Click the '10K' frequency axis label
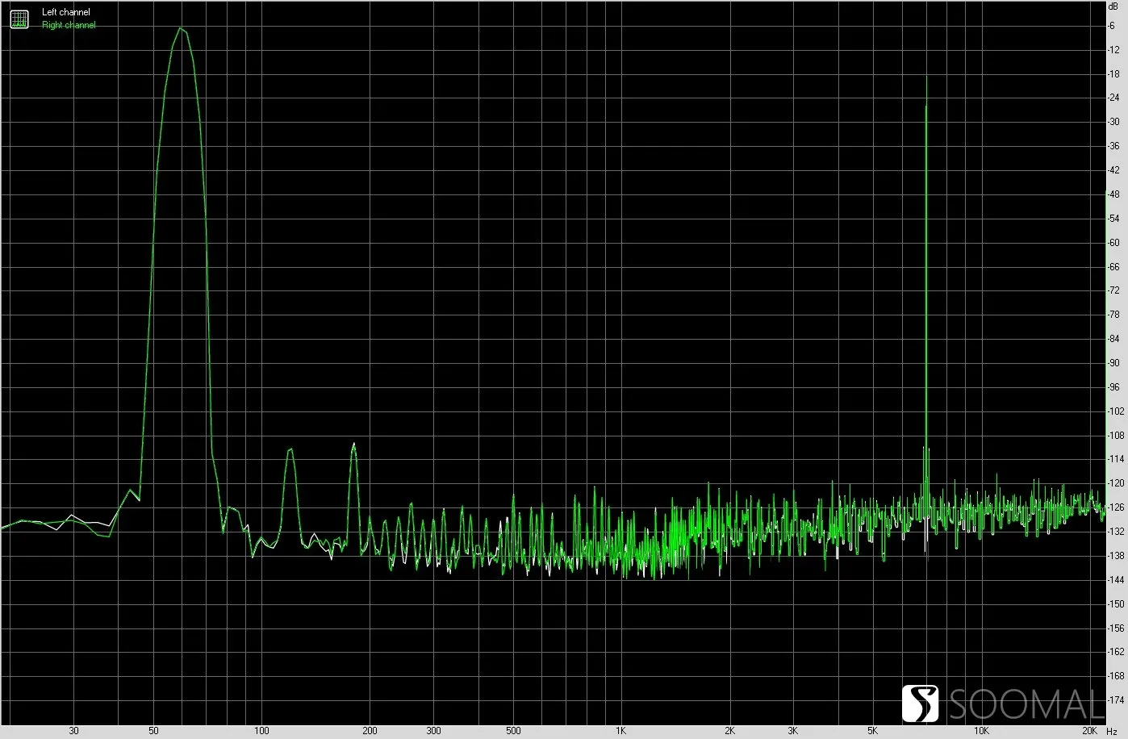The height and width of the screenshot is (739, 1128). pyautogui.click(x=981, y=732)
